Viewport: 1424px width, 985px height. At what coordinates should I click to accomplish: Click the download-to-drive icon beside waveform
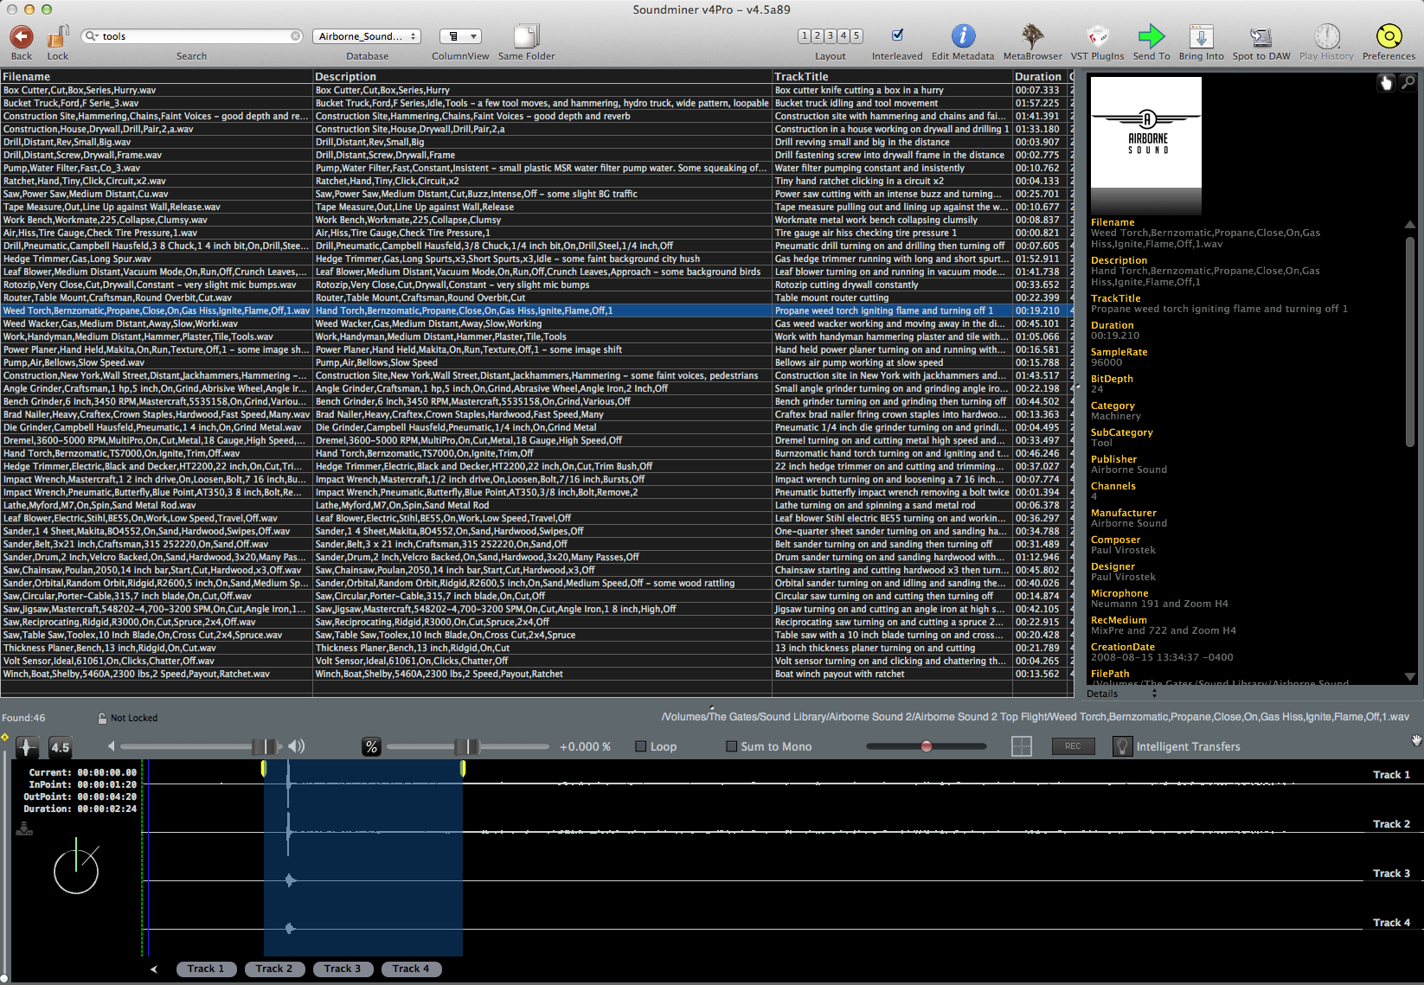click(24, 828)
